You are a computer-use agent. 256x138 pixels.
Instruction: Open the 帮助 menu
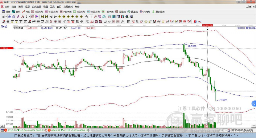coord(77,7)
